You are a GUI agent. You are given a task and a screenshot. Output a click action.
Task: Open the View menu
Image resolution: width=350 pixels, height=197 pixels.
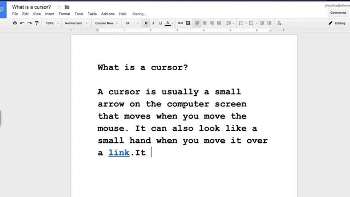(x=37, y=14)
